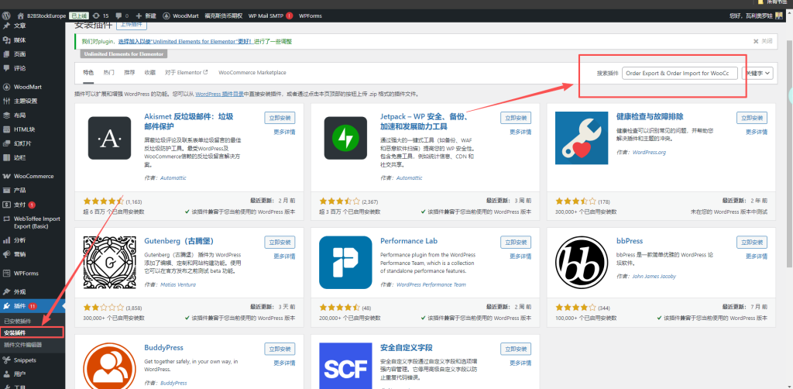Follow the WordPress 插件目录 link
Screen dimensions: 793x389
tap(220, 94)
